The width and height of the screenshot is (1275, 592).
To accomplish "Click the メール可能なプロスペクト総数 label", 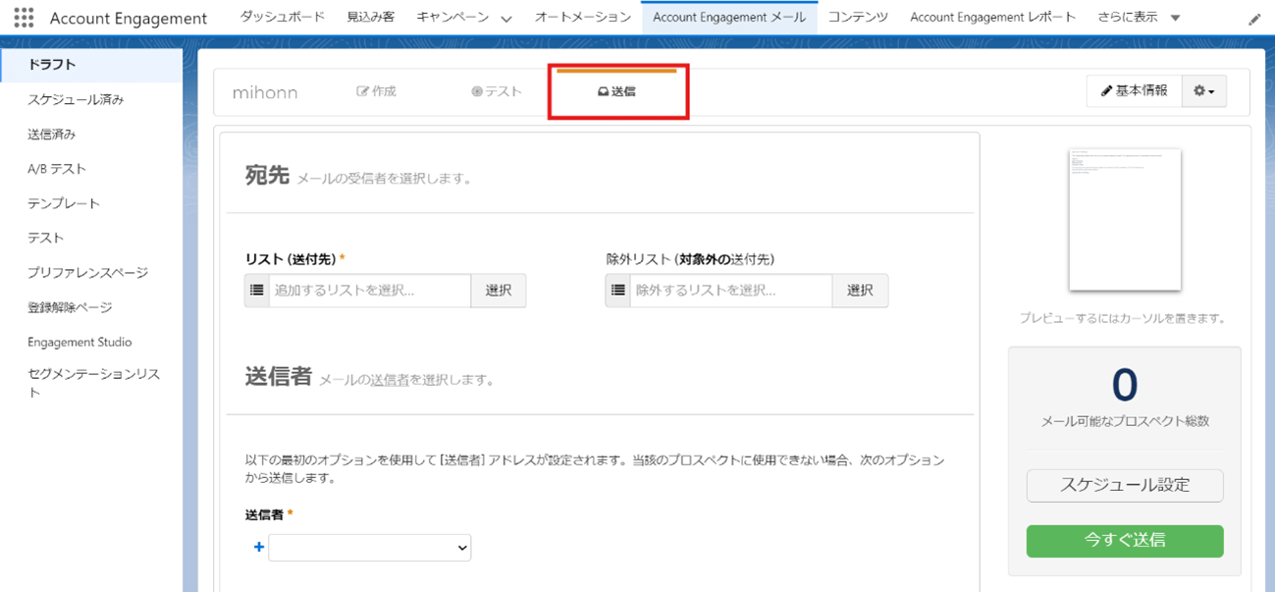I will (x=1125, y=421).
